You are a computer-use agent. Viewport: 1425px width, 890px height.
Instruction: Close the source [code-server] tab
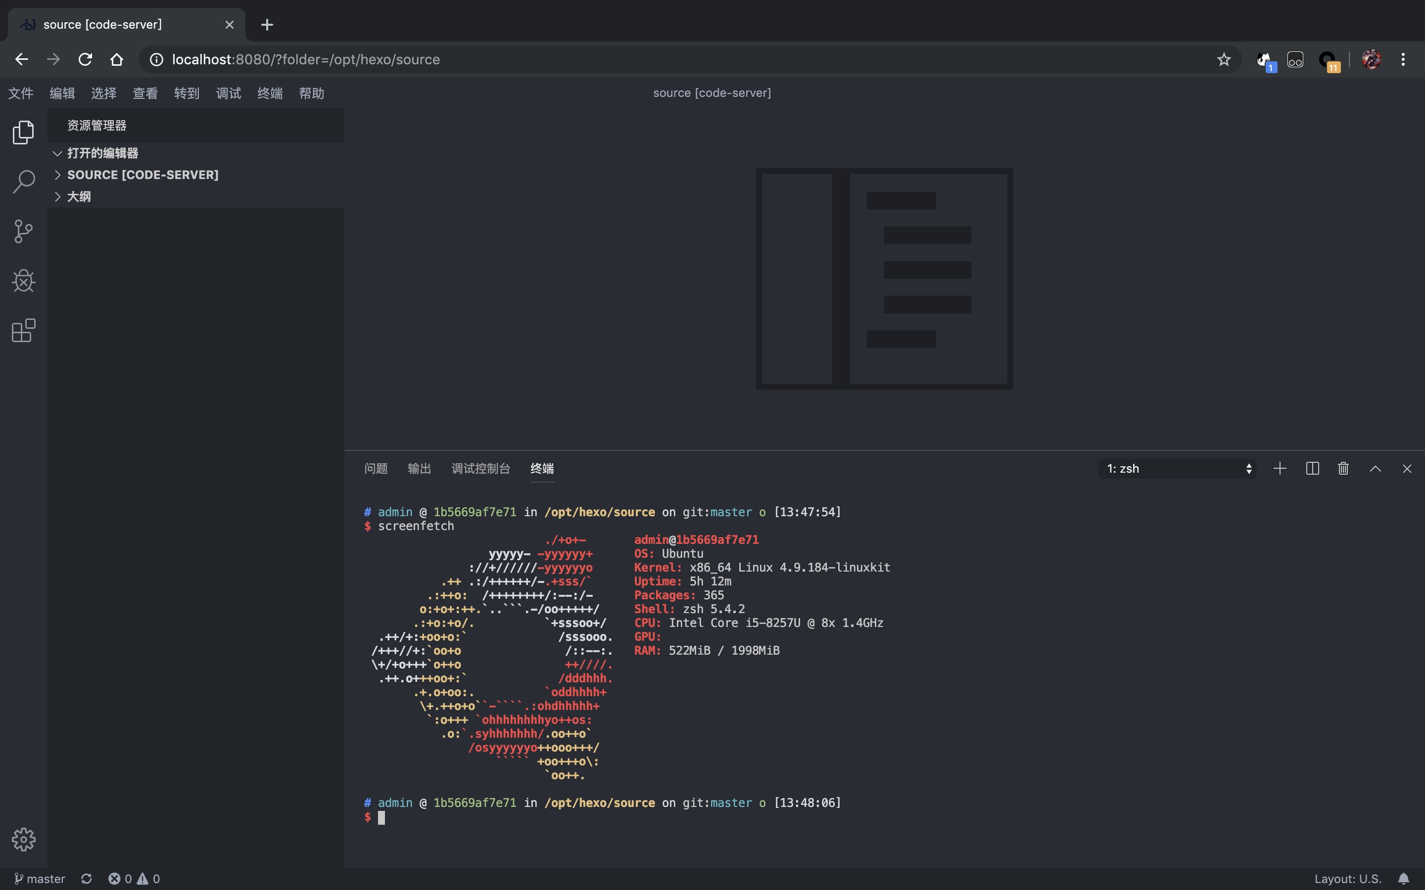click(x=230, y=25)
